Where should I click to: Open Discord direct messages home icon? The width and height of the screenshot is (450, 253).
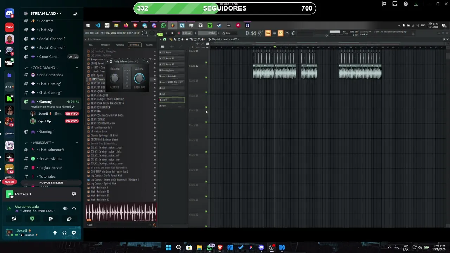(9, 14)
